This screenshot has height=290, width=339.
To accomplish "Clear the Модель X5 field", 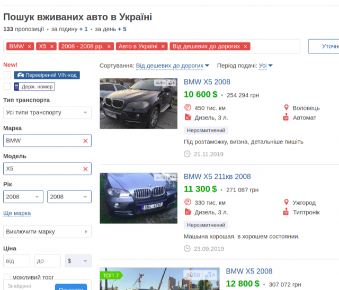I will tap(85, 169).
